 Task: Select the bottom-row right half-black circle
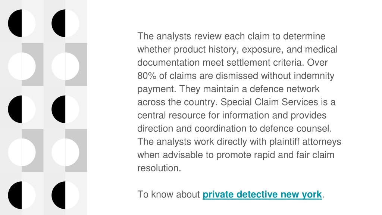coord(65,195)
